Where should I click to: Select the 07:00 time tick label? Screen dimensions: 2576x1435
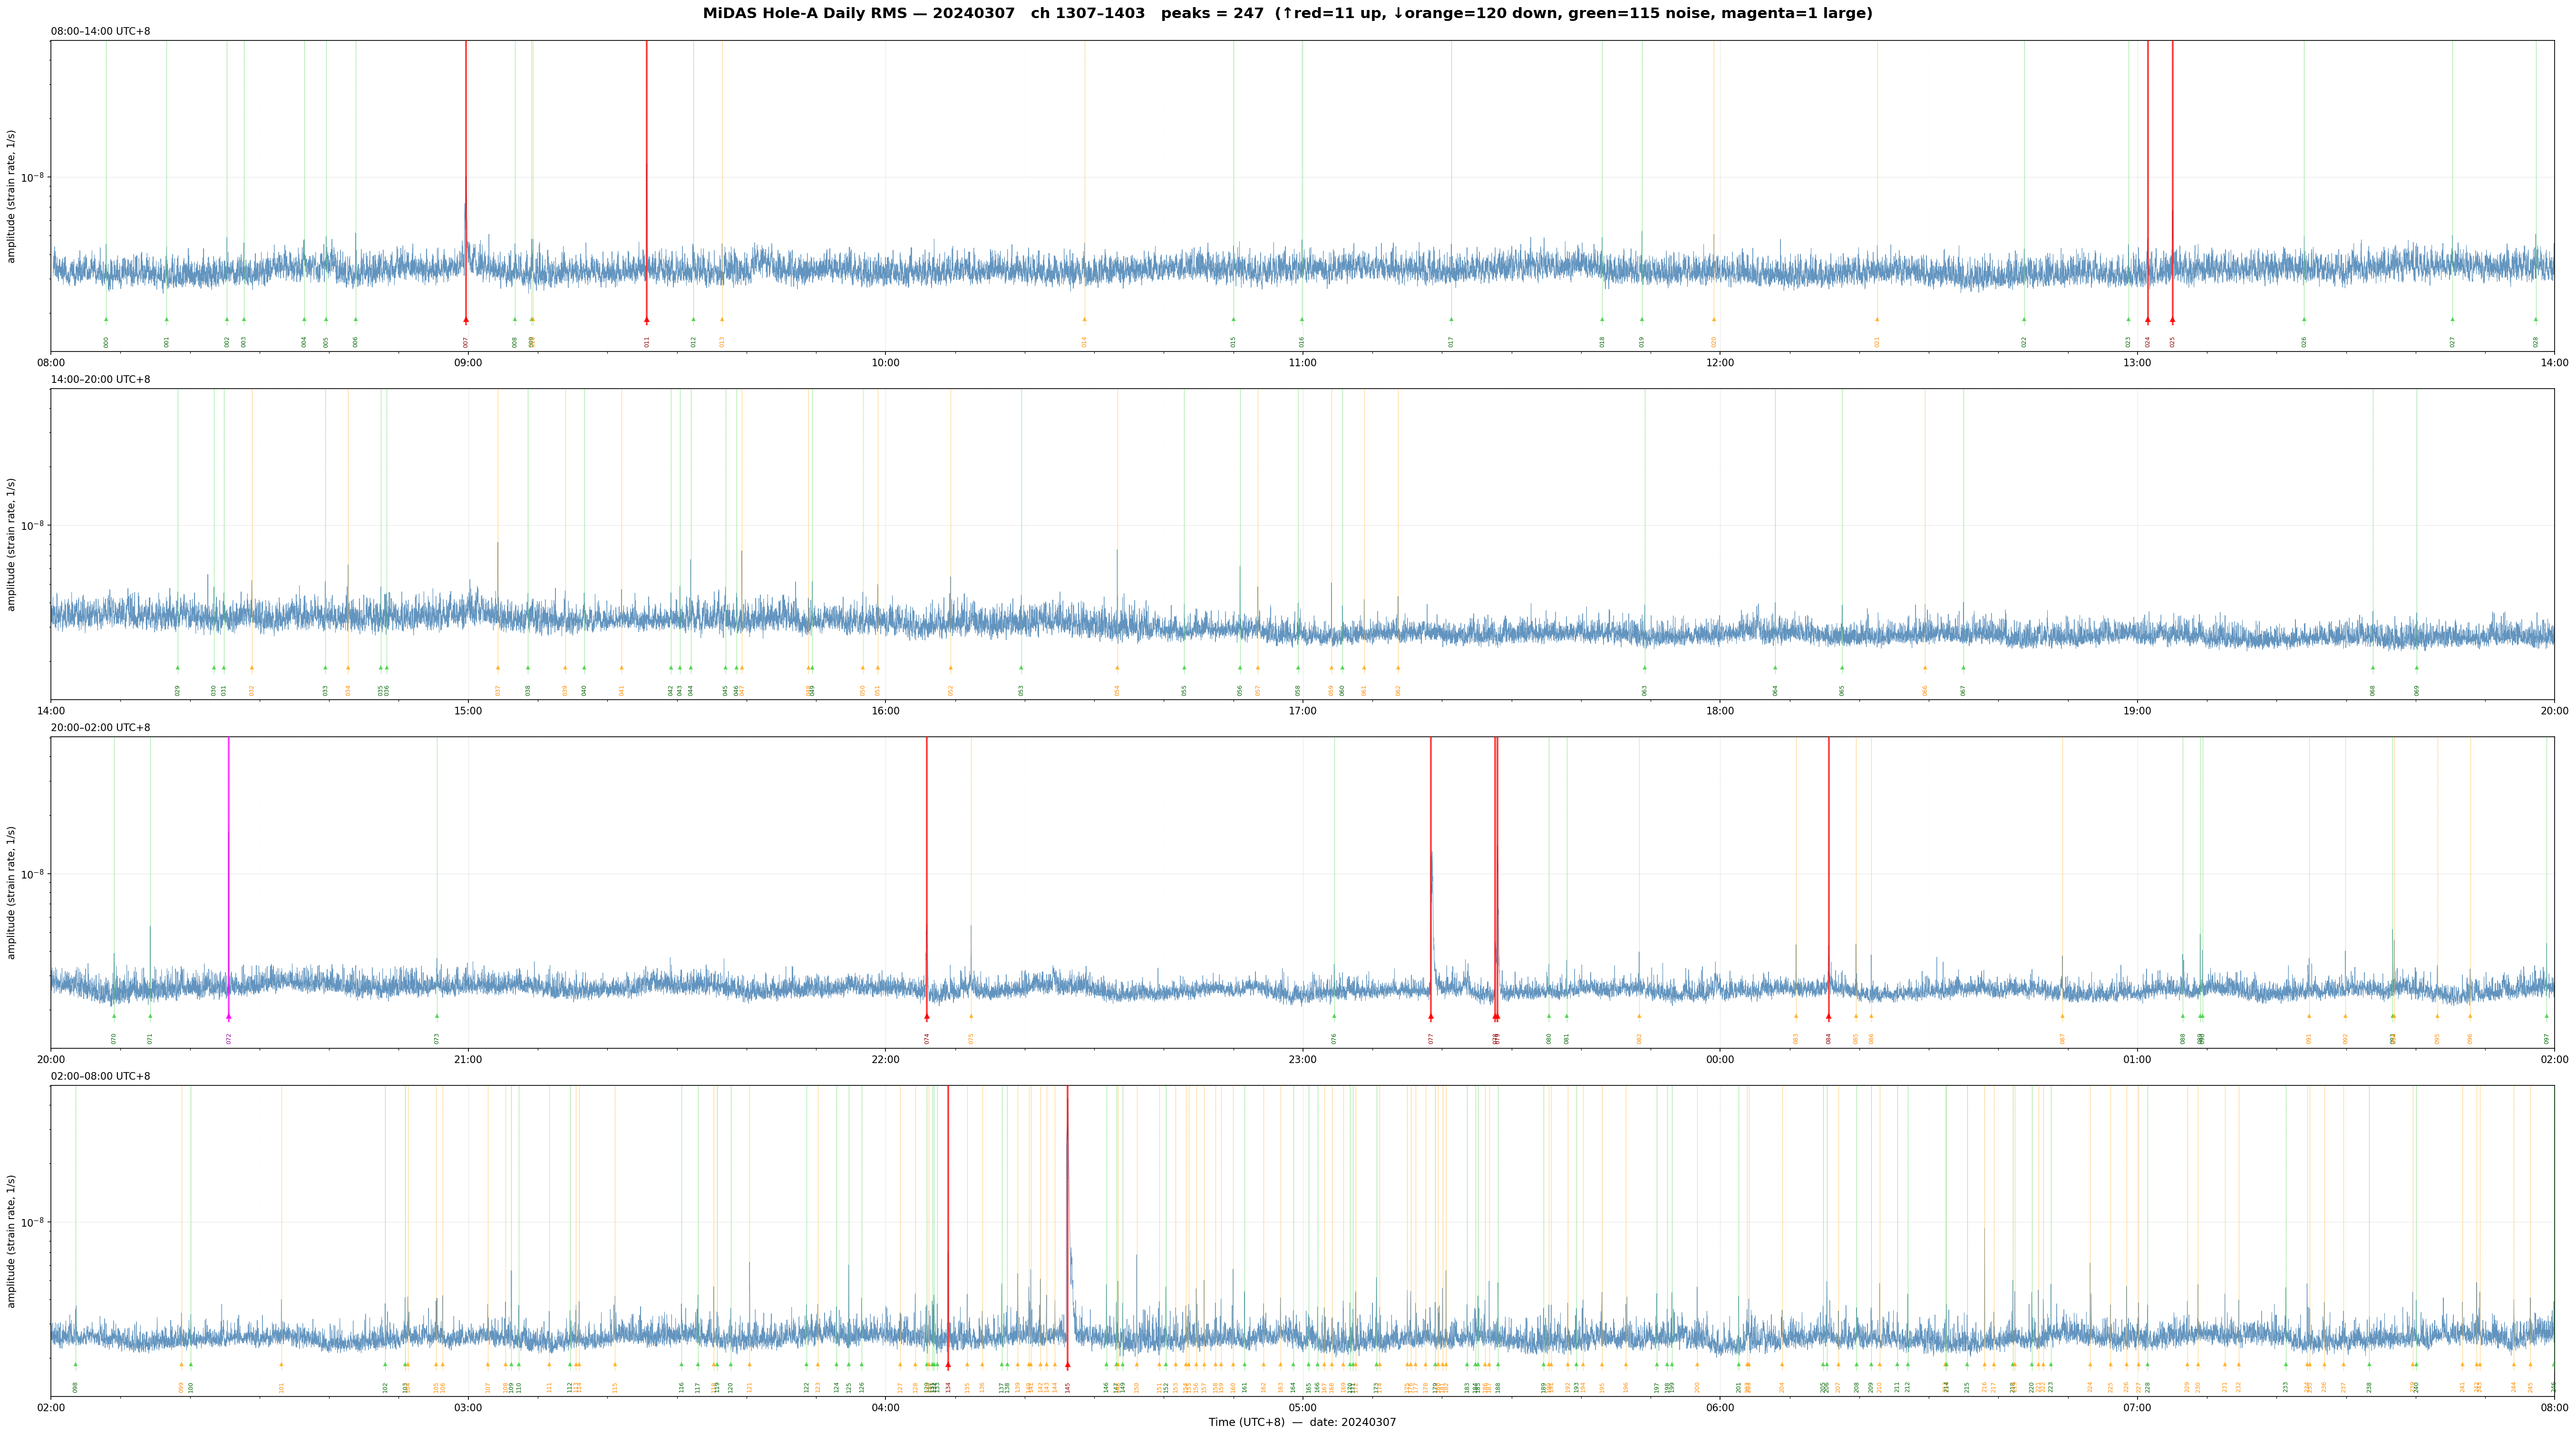pos(2137,1408)
